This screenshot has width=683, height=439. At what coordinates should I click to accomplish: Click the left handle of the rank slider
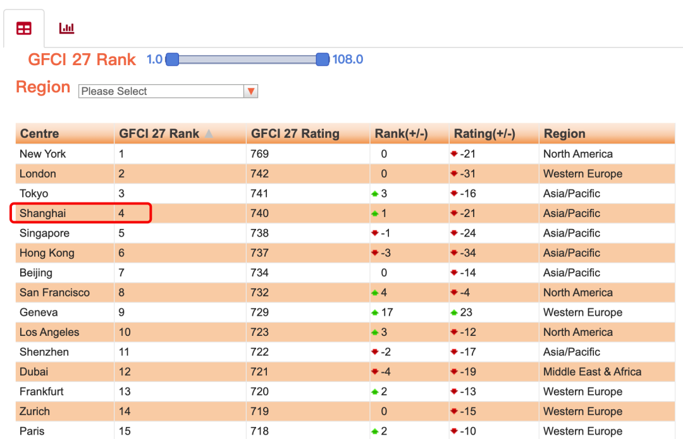[x=173, y=59]
